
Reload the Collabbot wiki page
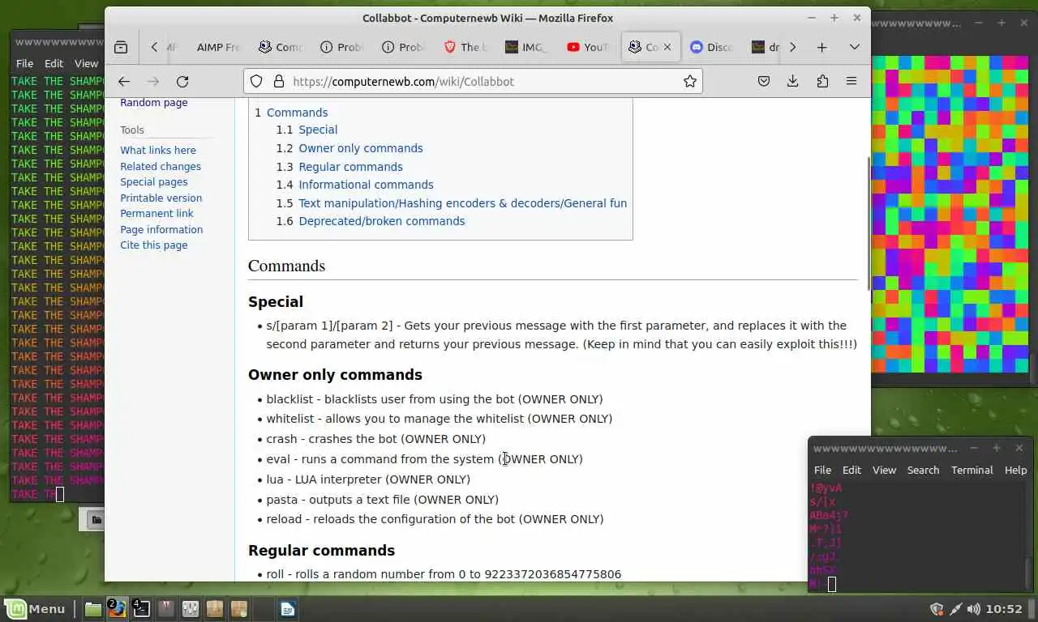point(182,81)
